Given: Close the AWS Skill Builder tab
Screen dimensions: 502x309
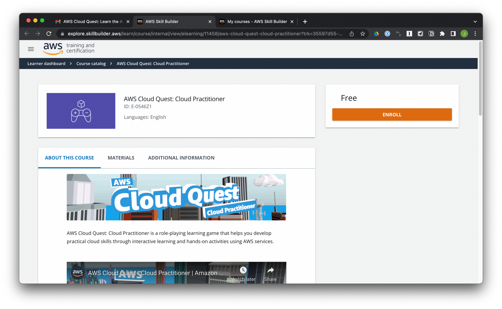Looking at the screenshot, I should (x=210, y=22).
